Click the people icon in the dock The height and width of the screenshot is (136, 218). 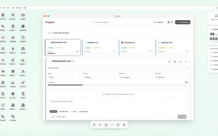[x=94, y=125]
